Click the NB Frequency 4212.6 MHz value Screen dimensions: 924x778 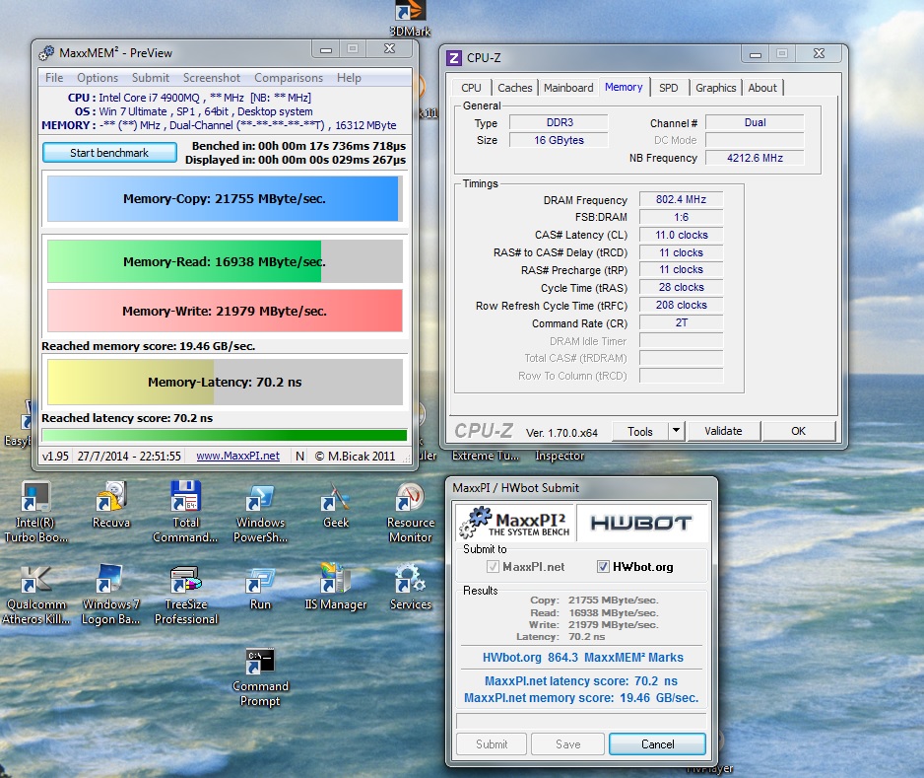pos(755,158)
